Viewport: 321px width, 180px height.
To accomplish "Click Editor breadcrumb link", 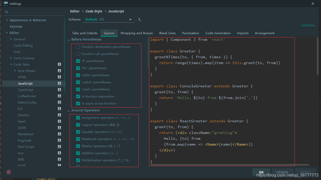I will 75,11.
